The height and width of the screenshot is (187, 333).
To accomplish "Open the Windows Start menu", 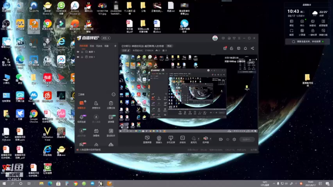I will click(4, 183).
